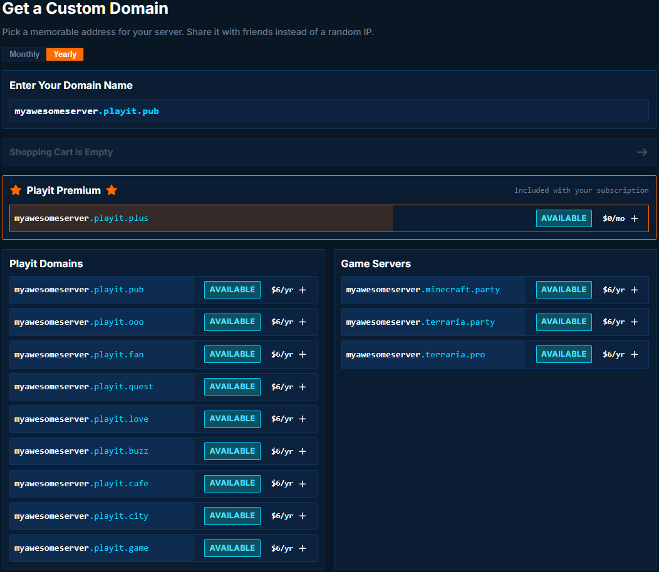Click AVAILABLE badge for playit.cafe
The height and width of the screenshot is (572, 659).
pos(232,483)
